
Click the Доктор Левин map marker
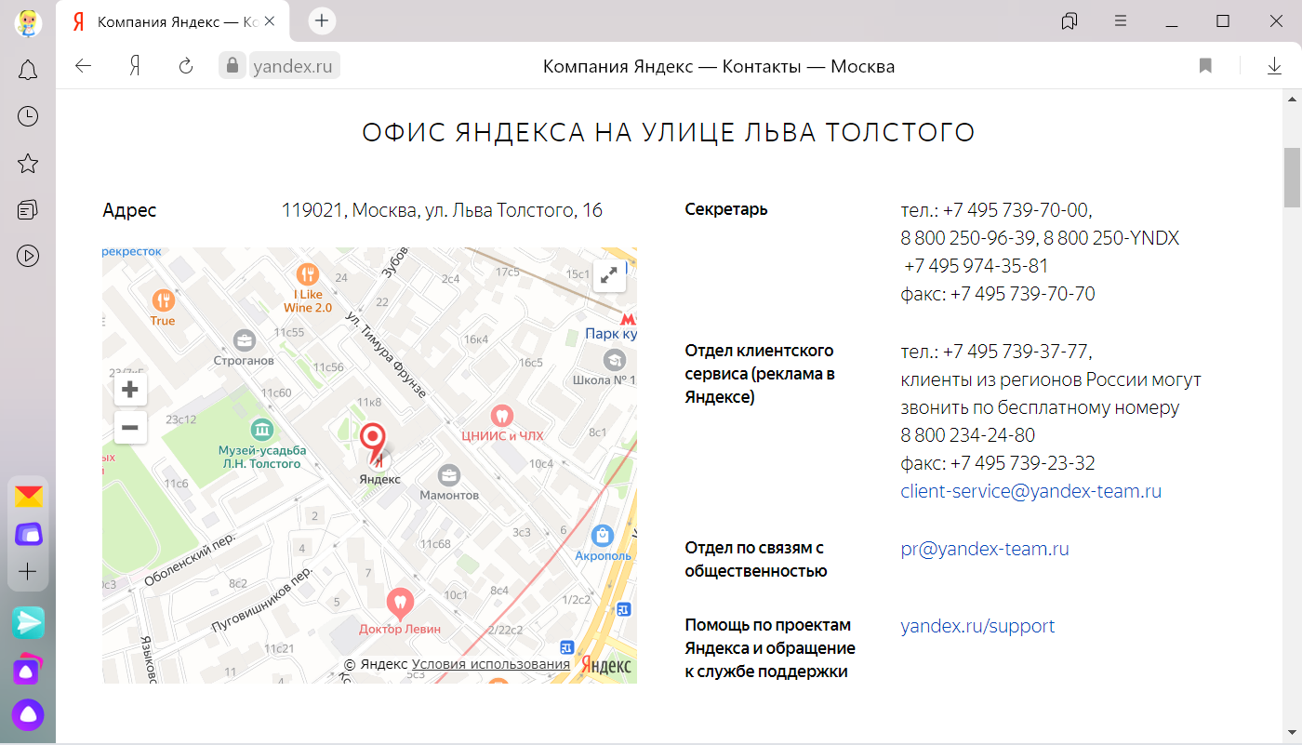coord(400,602)
